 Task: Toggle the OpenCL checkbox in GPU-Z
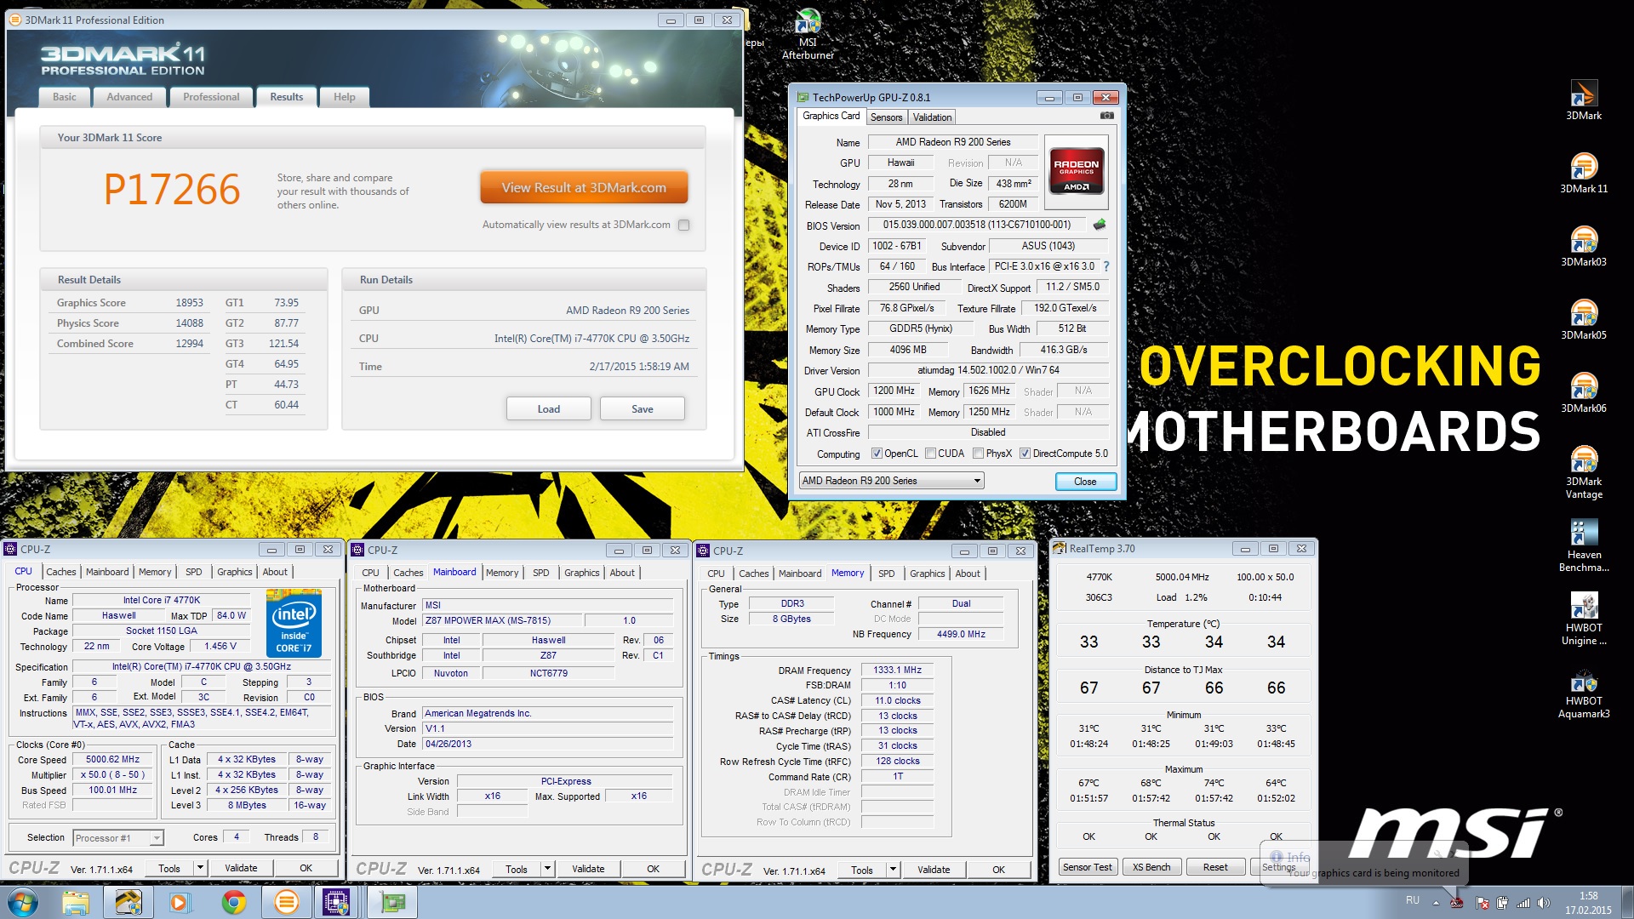pyautogui.click(x=877, y=454)
